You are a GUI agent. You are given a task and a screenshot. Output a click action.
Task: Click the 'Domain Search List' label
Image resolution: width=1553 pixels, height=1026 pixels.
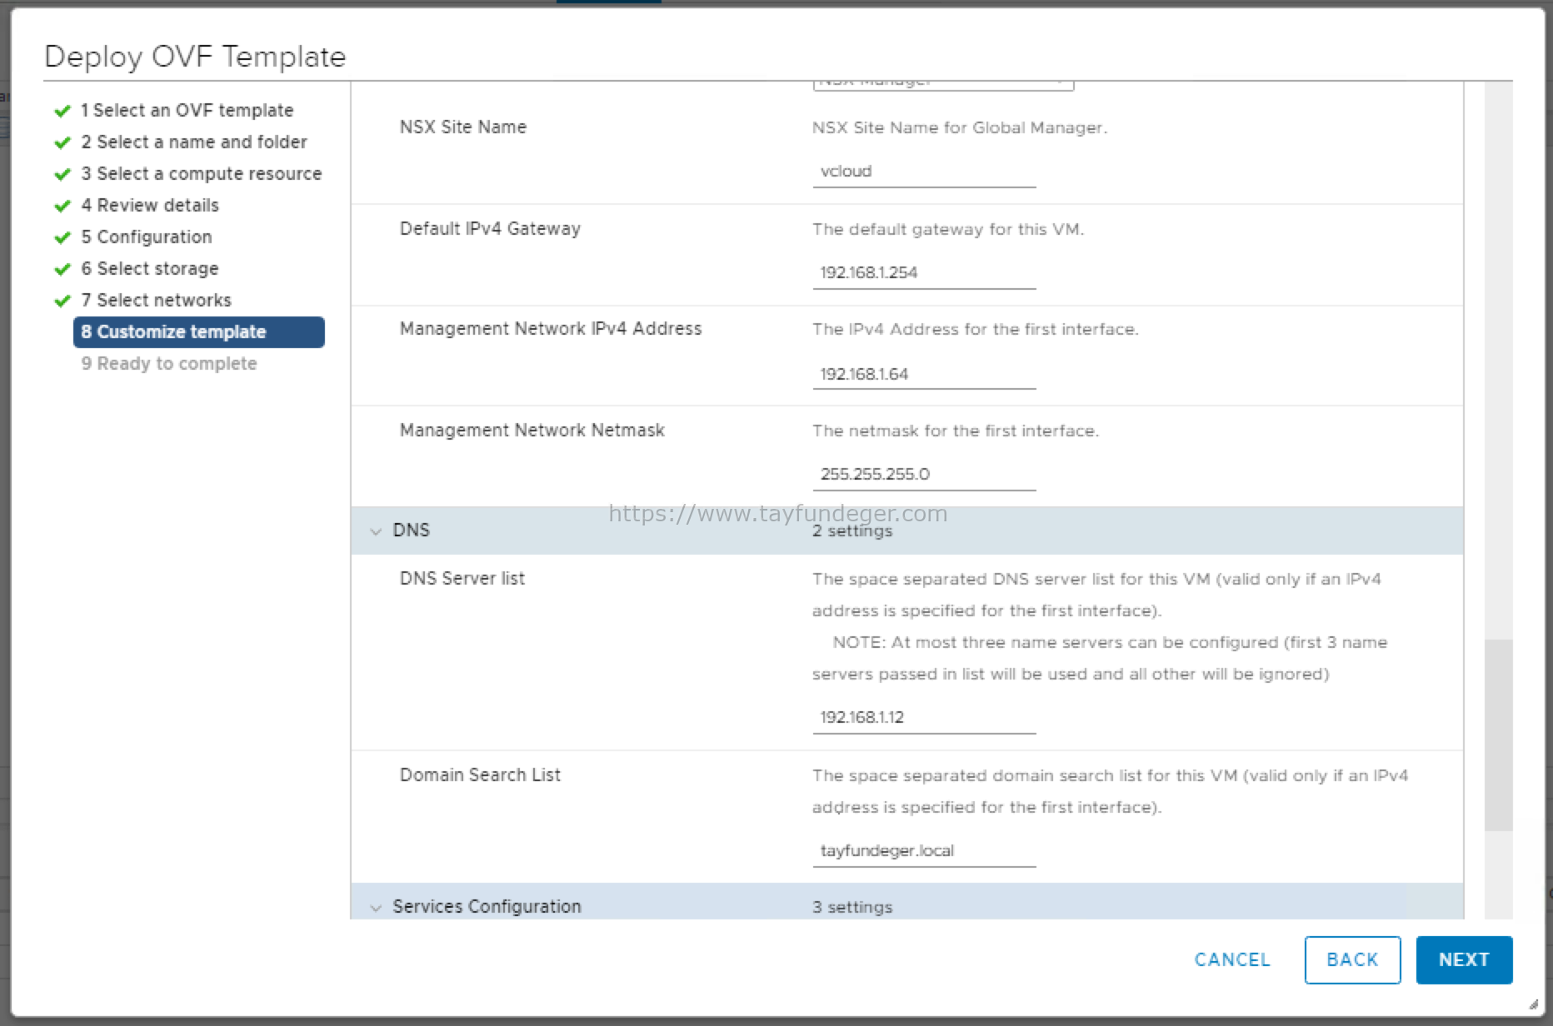(x=480, y=775)
